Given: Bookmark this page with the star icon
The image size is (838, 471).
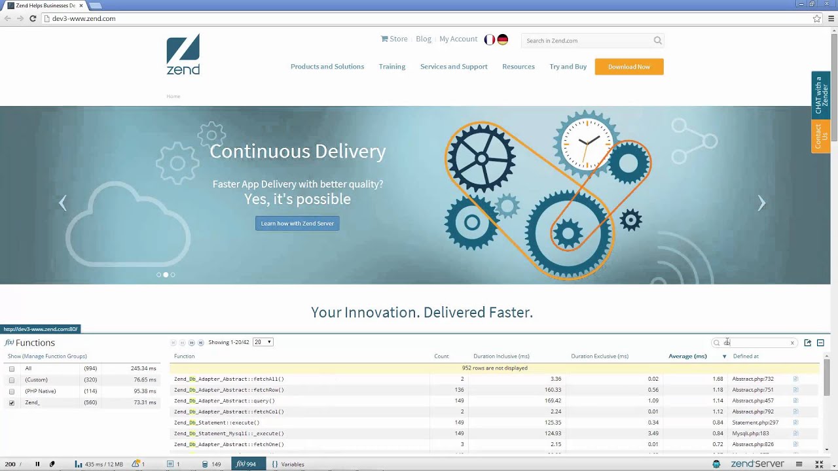Looking at the screenshot, I should click(x=816, y=18).
